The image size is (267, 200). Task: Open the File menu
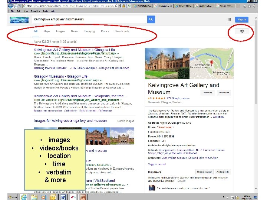point(12,11)
